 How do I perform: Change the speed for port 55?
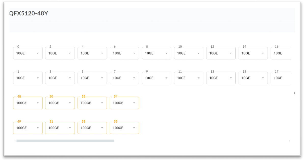point(124,128)
